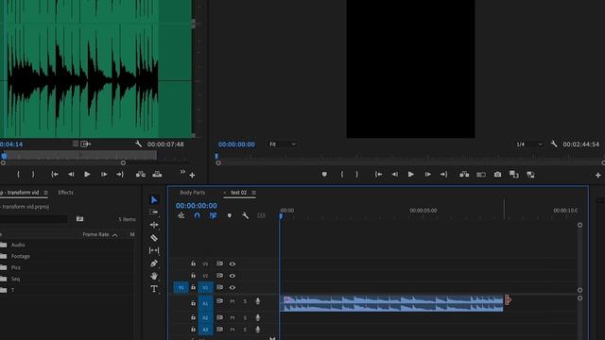This screenshot has height=340, width=605.
Task: Enable voice-over record on A1
Action: coord(258,301)
